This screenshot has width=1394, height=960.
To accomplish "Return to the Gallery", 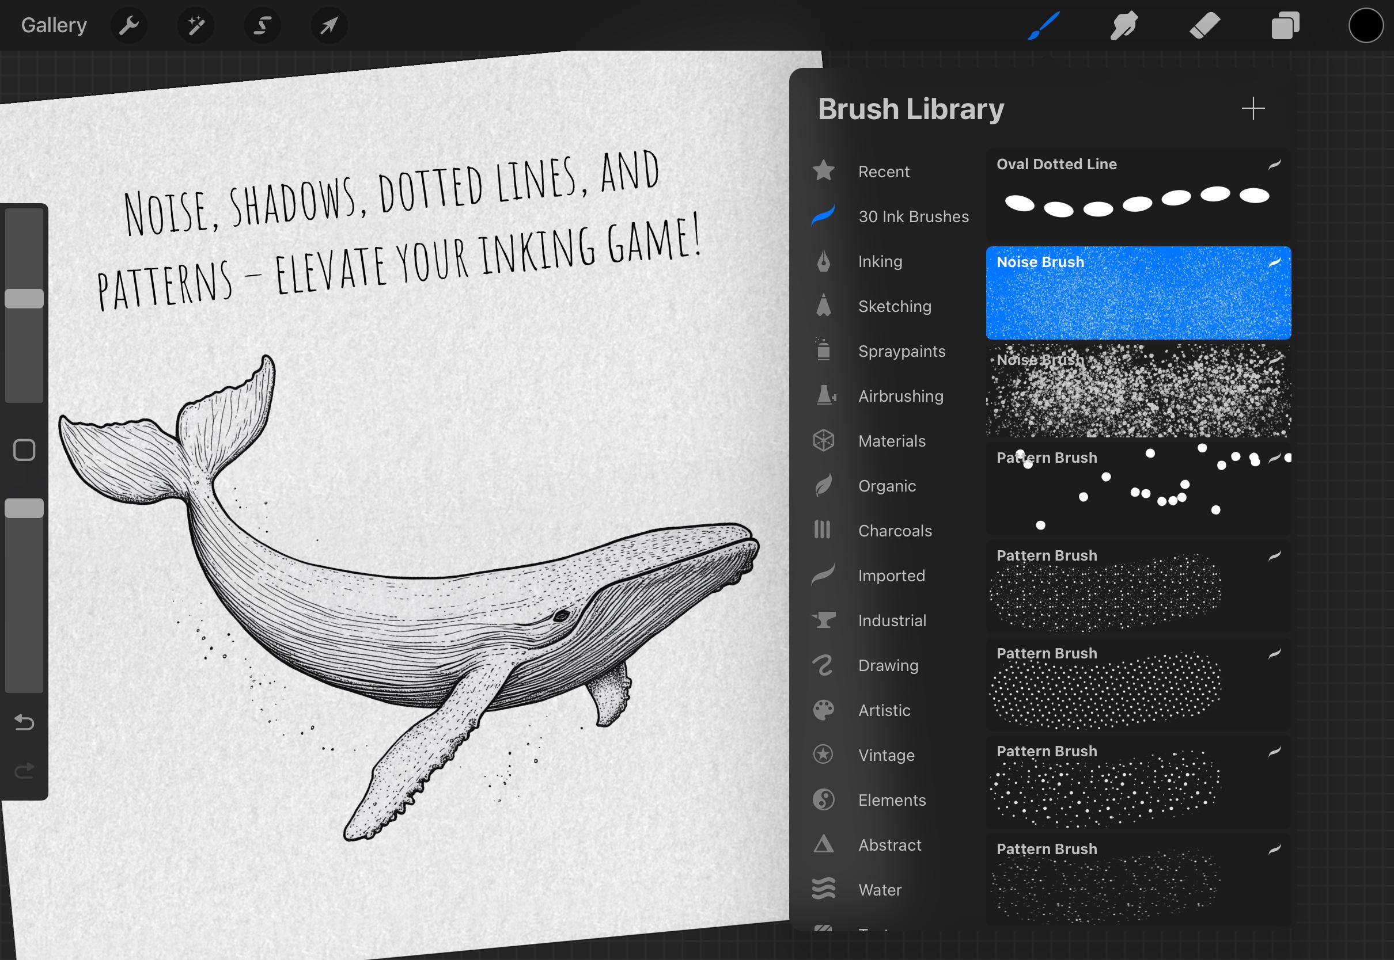I will [54, 25].
